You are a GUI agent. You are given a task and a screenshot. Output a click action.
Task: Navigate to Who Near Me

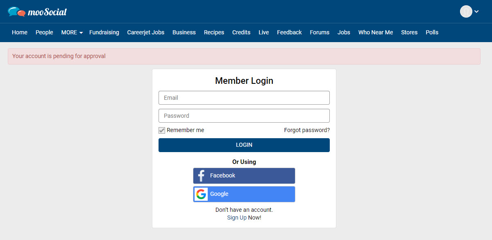click(376, 32)
